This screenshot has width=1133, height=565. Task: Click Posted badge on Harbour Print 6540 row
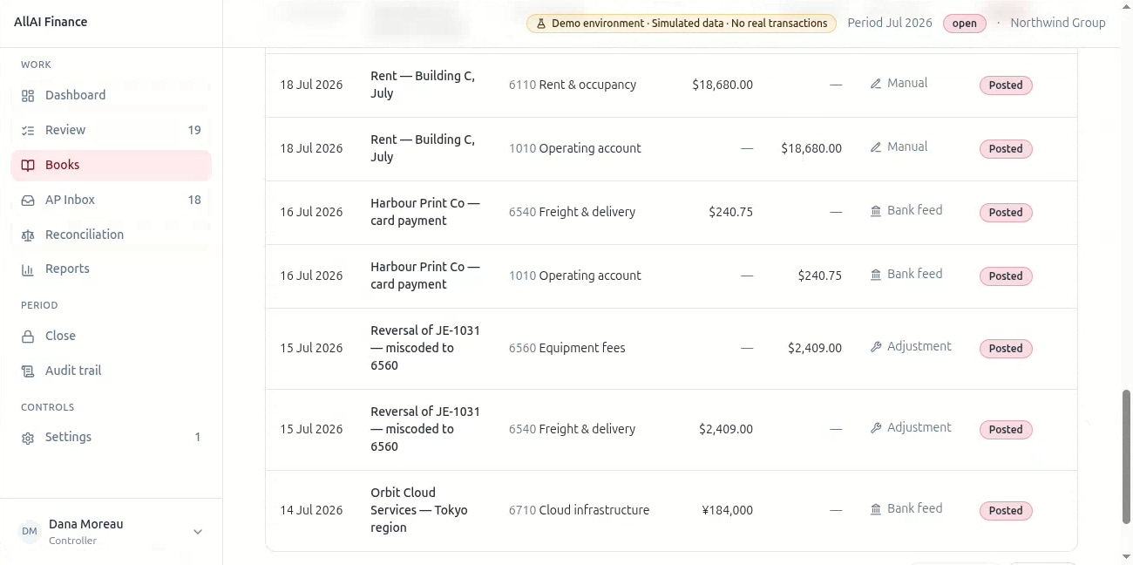[1006, 213]
